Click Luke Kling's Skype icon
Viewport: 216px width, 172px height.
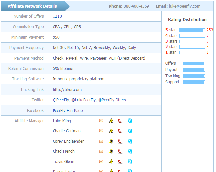[x=130, y=121]
